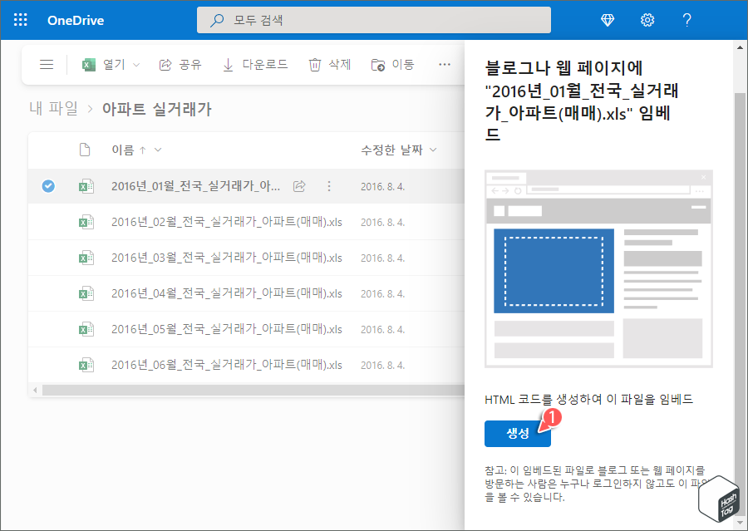Viewport: 748px width, 531px height.
Task: Open 2016년_06월_전국_실거래가_아파트(매매).xls
Action: pos(227,365)
